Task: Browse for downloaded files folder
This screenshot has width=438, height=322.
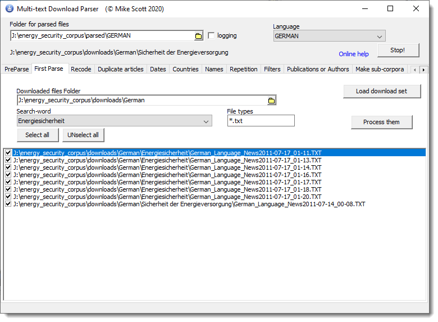Action: click(271, 101)
